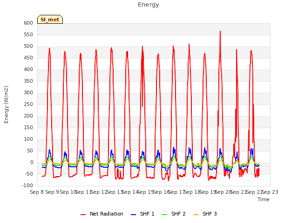The image size is (298, 223).
Task: Click the 150 y-axis tick label
Action: (x=28, y=127)
